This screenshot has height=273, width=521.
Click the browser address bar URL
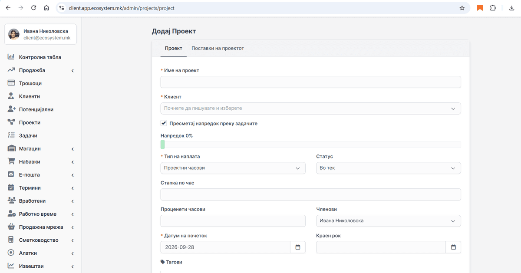tap(122, 8)
